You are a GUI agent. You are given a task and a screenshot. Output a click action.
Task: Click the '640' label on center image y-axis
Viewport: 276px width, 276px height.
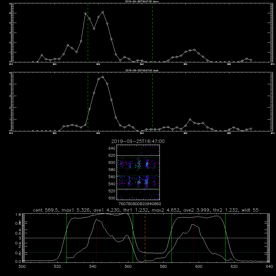point(112,148)
